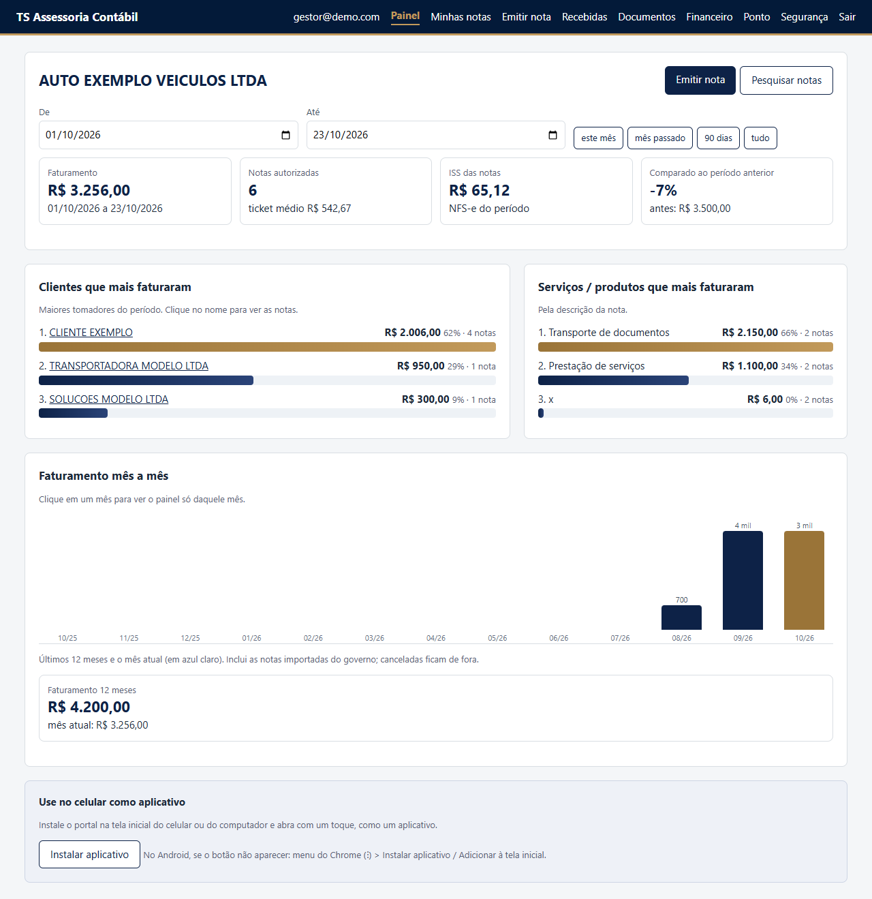Click the De date input showing 01/10/2026

pyautogui.click(x=168, y=135)
